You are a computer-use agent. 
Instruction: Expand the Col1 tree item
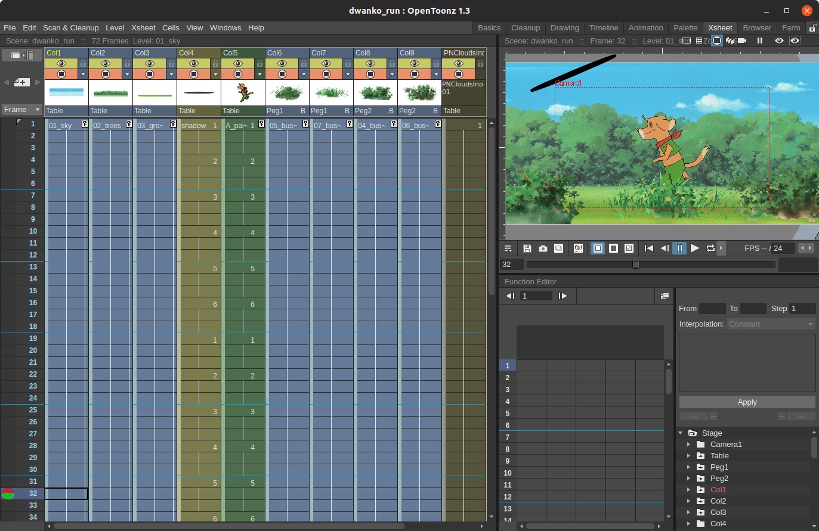pos(688,490)
